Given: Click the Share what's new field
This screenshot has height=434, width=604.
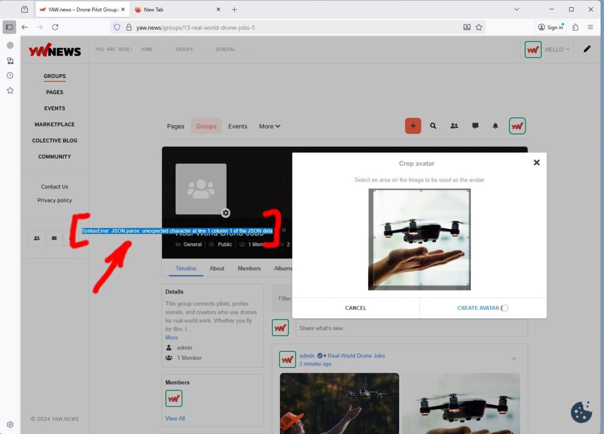Looking at the screenshot, I should pos(411,328).
